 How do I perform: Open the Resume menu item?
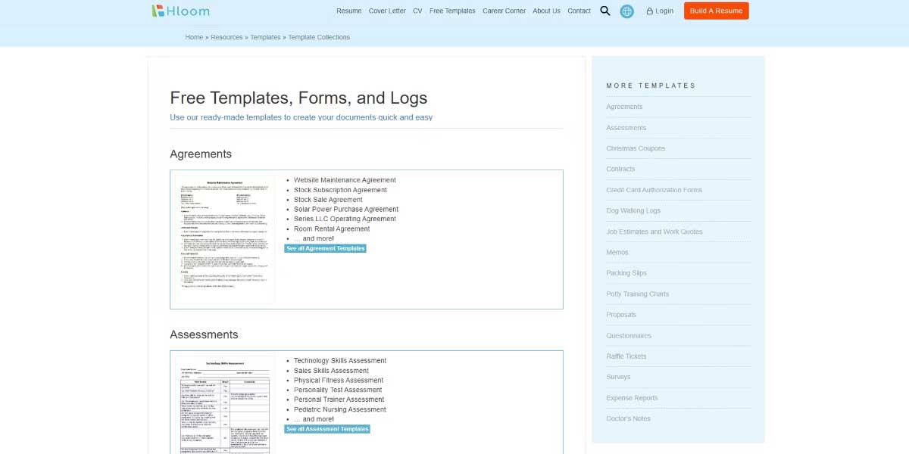coord(348,11)
